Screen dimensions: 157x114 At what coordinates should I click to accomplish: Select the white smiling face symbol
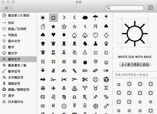106,62
